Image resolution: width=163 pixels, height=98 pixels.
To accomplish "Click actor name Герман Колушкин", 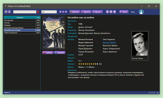I will pos(86,52).
